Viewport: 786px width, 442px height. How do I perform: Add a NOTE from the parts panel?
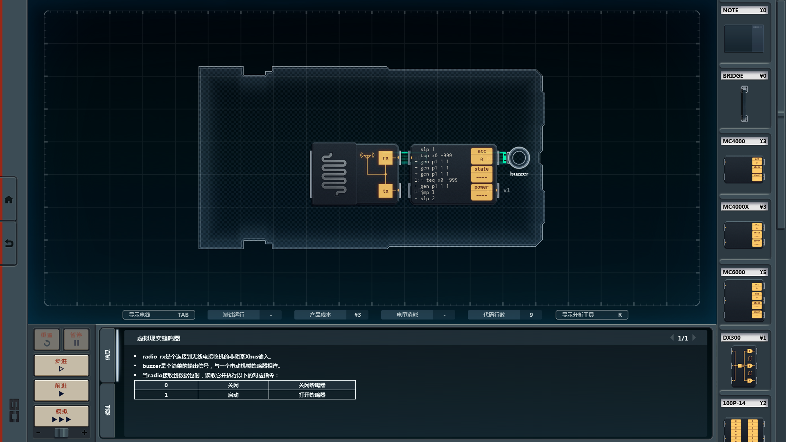[744, 38]
